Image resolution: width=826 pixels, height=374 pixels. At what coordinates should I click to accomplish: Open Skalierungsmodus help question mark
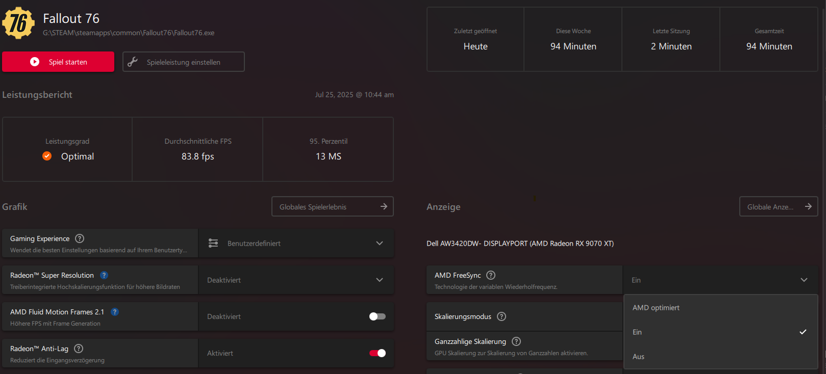pyautogui.click(x=502, y=316)
